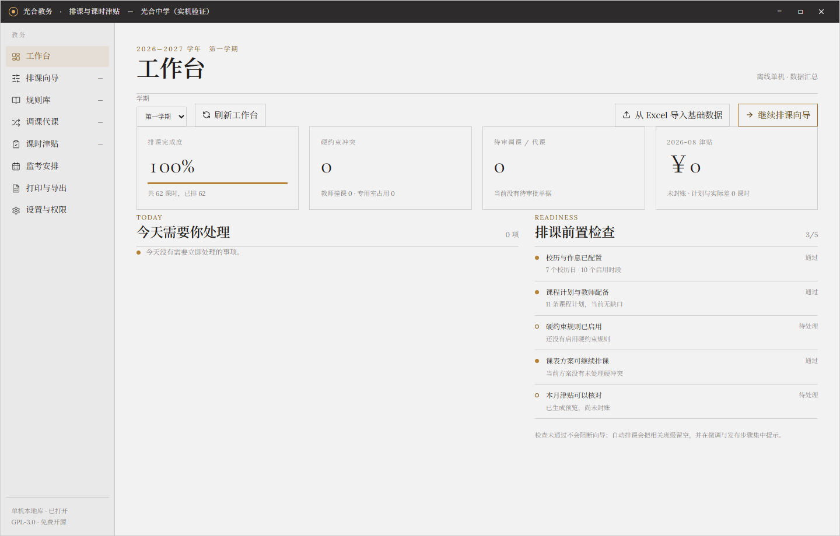Viewport: 840px width, 536px height.
Task: Click the 单机本地库 · 已打开 status text
Action: coord(40,511)
